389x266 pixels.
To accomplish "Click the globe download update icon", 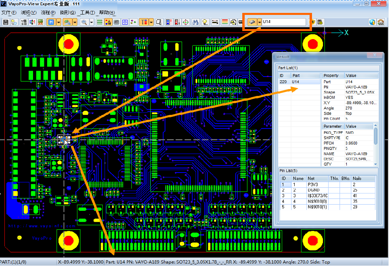I will tap(372, 22).
